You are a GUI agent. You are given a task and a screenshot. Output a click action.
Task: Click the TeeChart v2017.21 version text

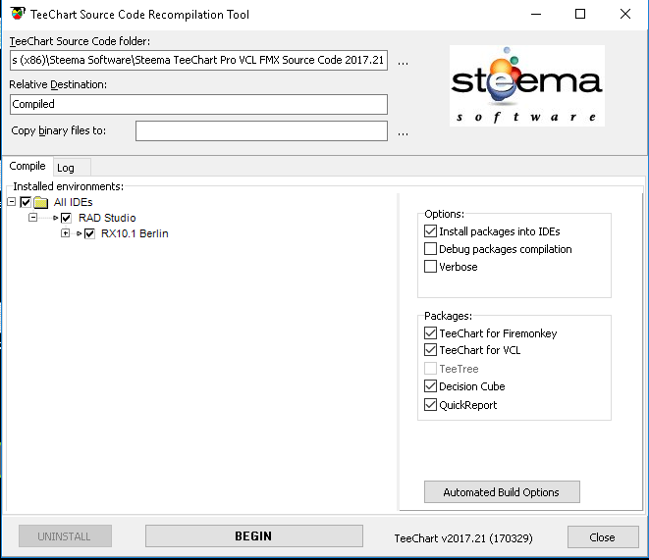463,538
